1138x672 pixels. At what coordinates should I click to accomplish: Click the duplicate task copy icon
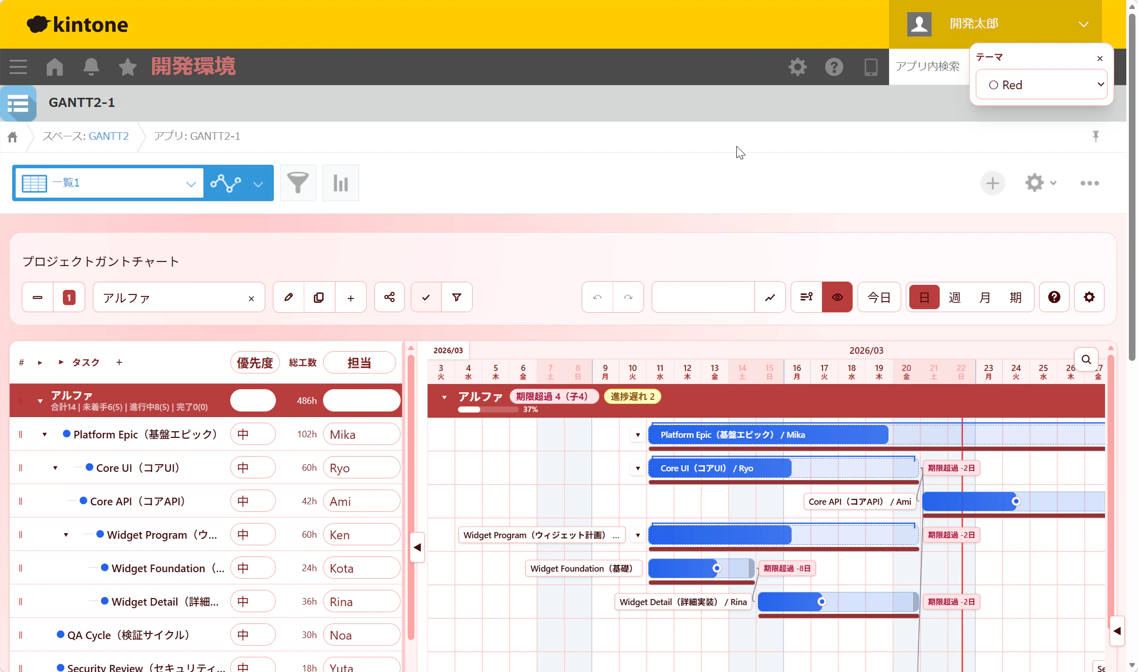319,297
